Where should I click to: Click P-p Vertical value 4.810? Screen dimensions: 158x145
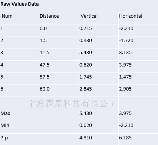[86, 137]
